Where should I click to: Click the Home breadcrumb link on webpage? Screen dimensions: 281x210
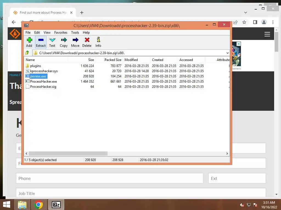pyautogui.click(x=14, y=75)
